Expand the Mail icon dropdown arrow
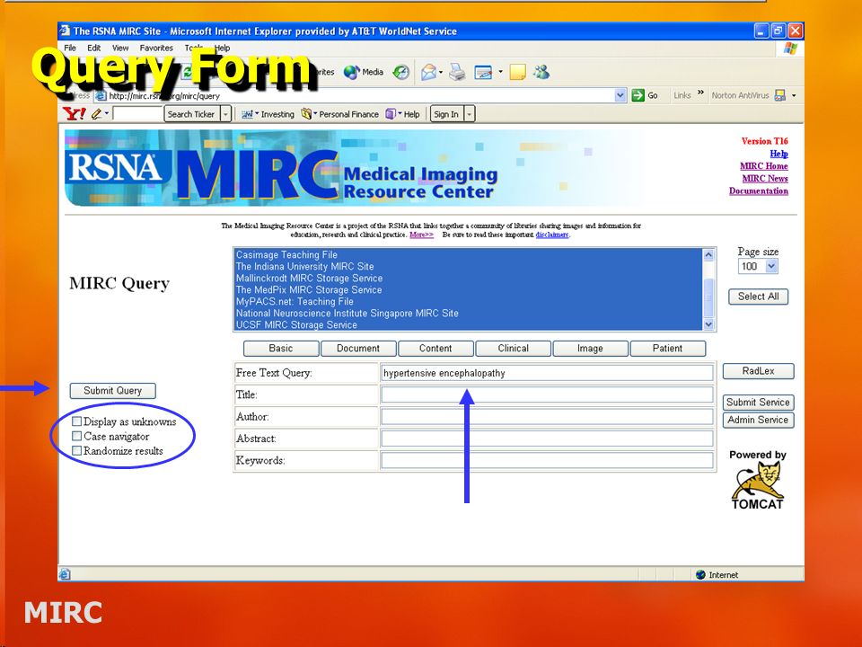Screen dimensions: 862x647 tap(441, 72)
